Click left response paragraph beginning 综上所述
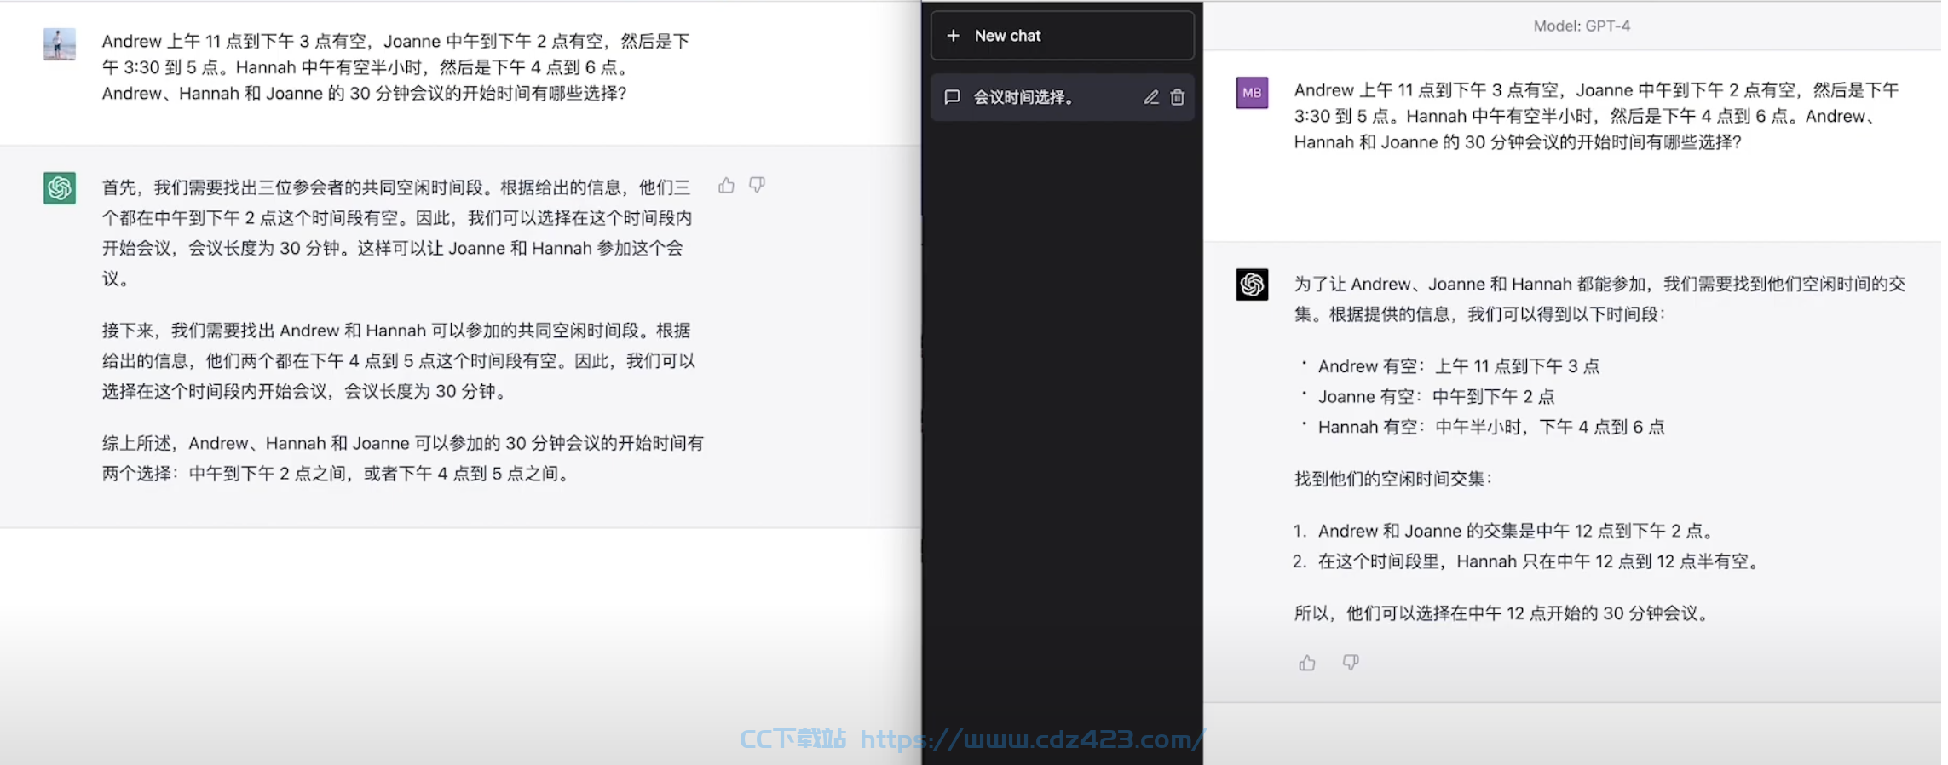Image resolution: width=1948 pixels, height=765 pixels. click(403, 458)
